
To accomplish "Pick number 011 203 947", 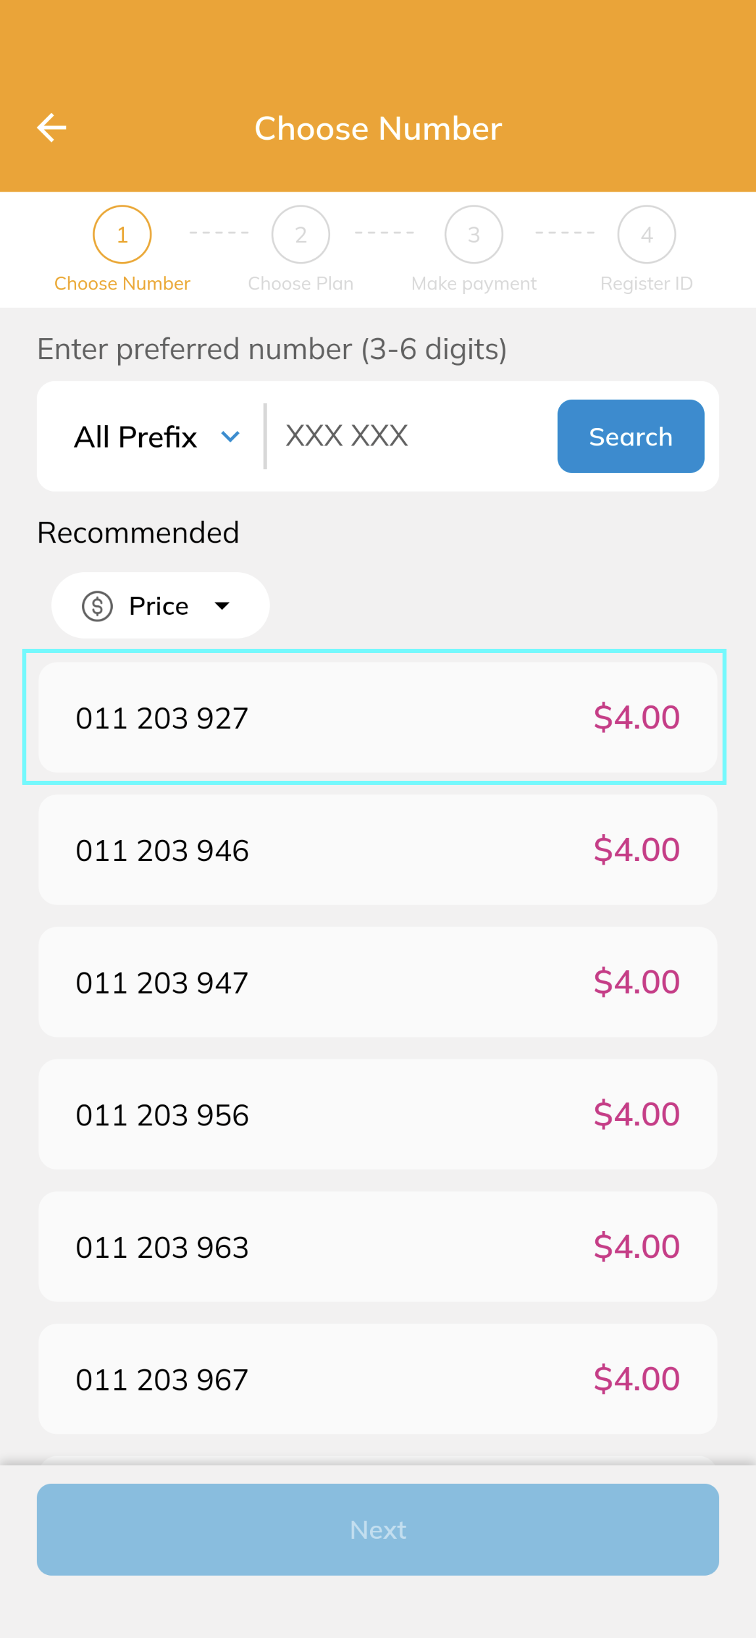I will pos(377,982).
